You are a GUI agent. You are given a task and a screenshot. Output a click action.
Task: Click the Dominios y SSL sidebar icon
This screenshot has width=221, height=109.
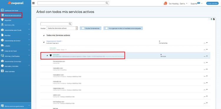coord(2,25)
